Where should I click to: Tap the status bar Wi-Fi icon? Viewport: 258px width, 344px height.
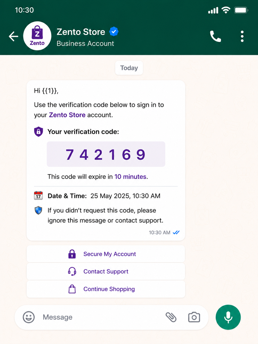tap(226, 10)
